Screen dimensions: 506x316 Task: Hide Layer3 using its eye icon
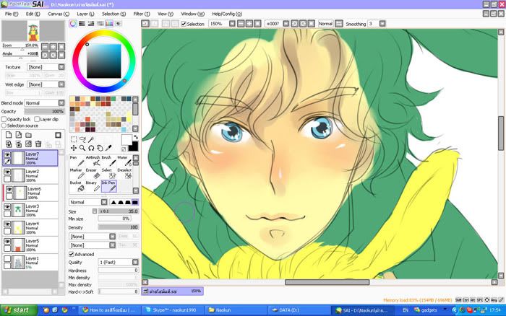[x=7, y=207]
